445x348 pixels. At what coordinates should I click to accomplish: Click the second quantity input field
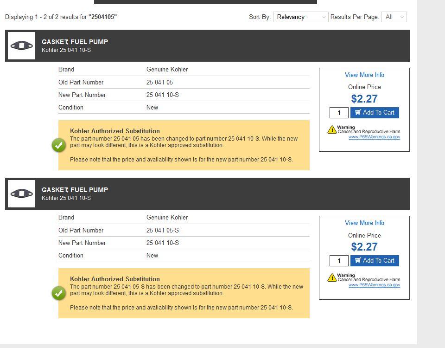tap(339, 261)
